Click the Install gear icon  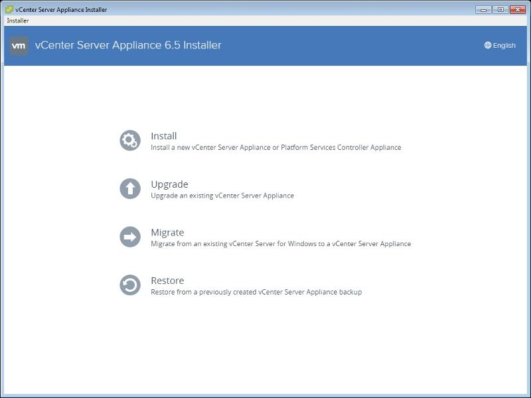tap(130, 141)
